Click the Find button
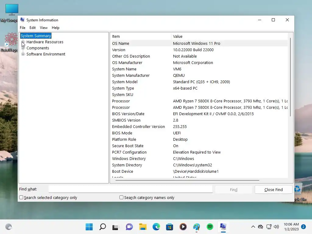 click(234, 190)
